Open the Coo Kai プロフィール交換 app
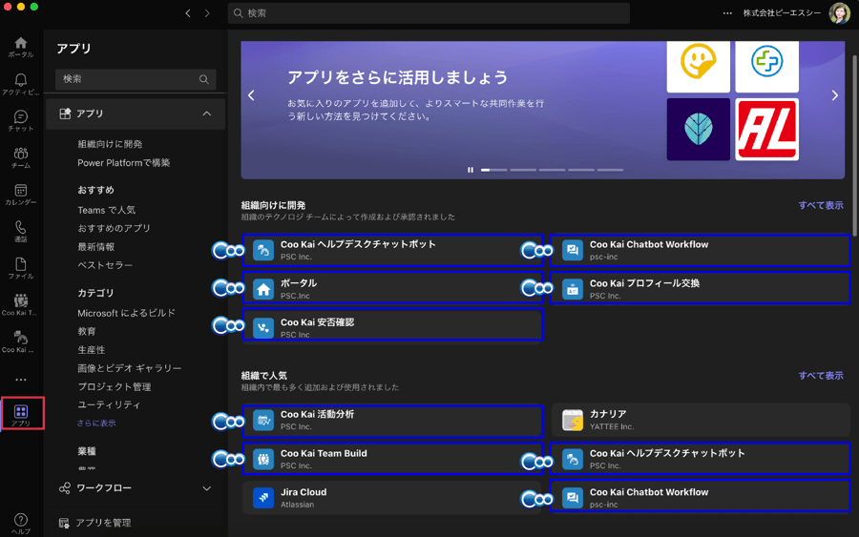Screen dimensions: 859x537 (700, 287)
